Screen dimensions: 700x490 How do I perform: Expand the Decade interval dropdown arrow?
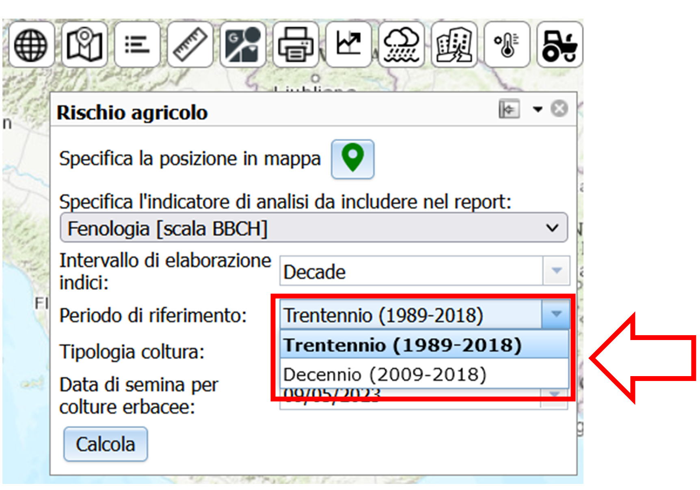(x=556, y=270)
